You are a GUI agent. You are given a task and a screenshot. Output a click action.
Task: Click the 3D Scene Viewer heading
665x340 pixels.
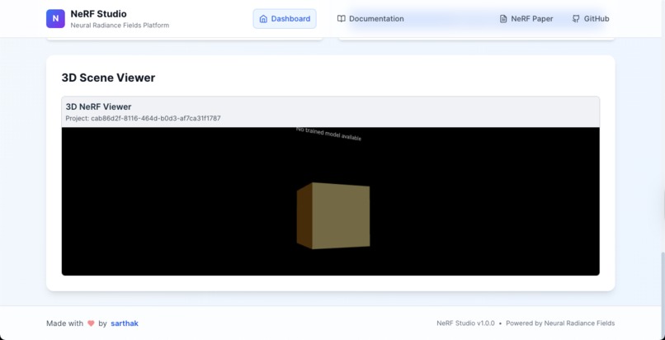108,78
